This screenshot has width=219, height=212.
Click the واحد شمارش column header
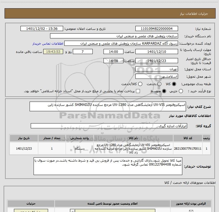(x=79, y=138)
